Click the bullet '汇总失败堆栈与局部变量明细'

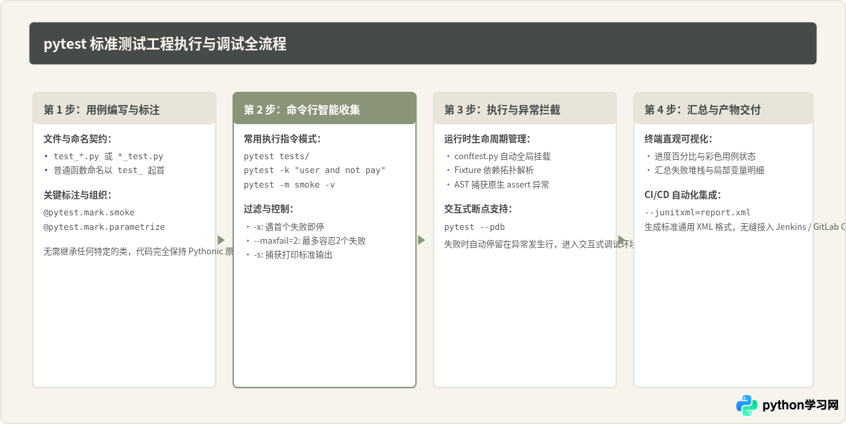(705, 170)
